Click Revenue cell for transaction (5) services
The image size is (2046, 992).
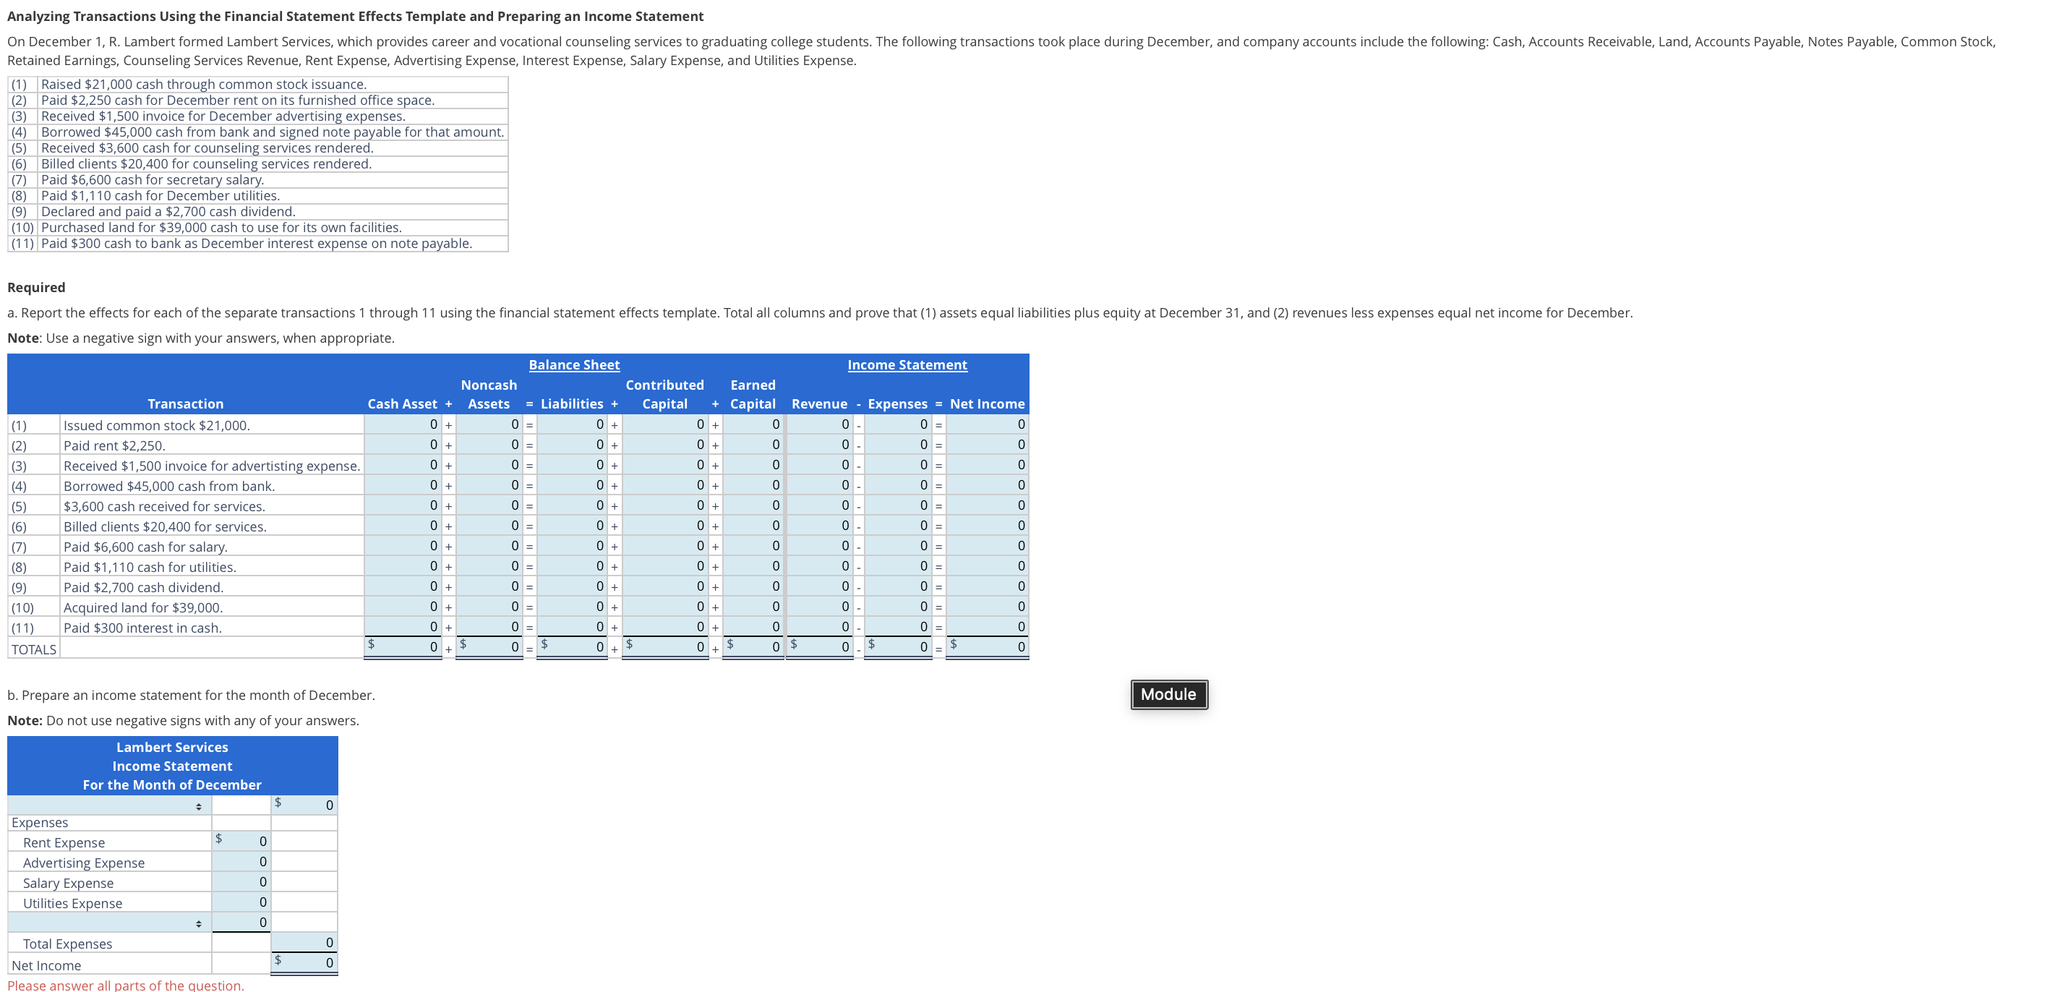[x=819, y=505]
